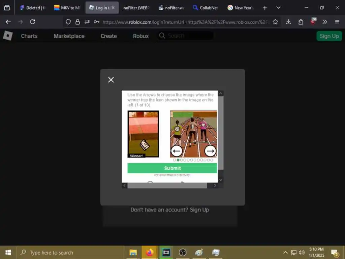The height and width of the screenshot is (259, 345).
Task: Open Marketplace in Roblox navigation
Action: coord(69,36)
